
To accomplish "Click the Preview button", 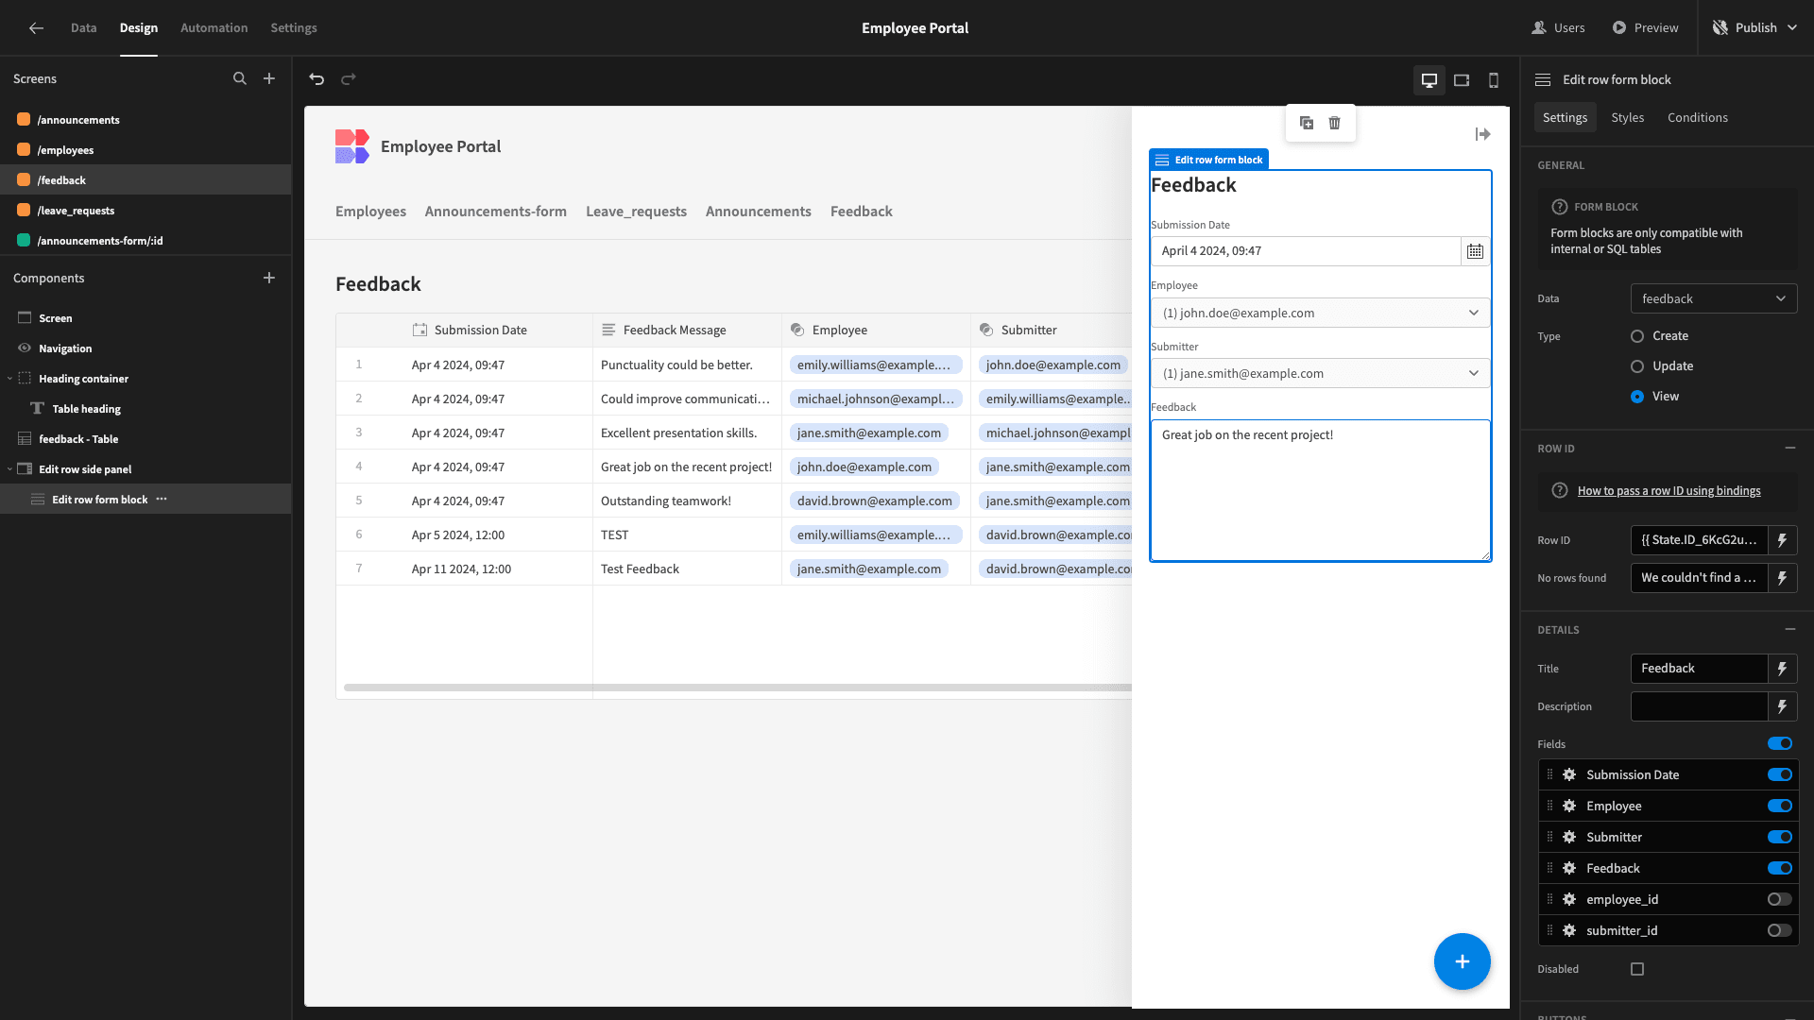I will [1645, 28].
